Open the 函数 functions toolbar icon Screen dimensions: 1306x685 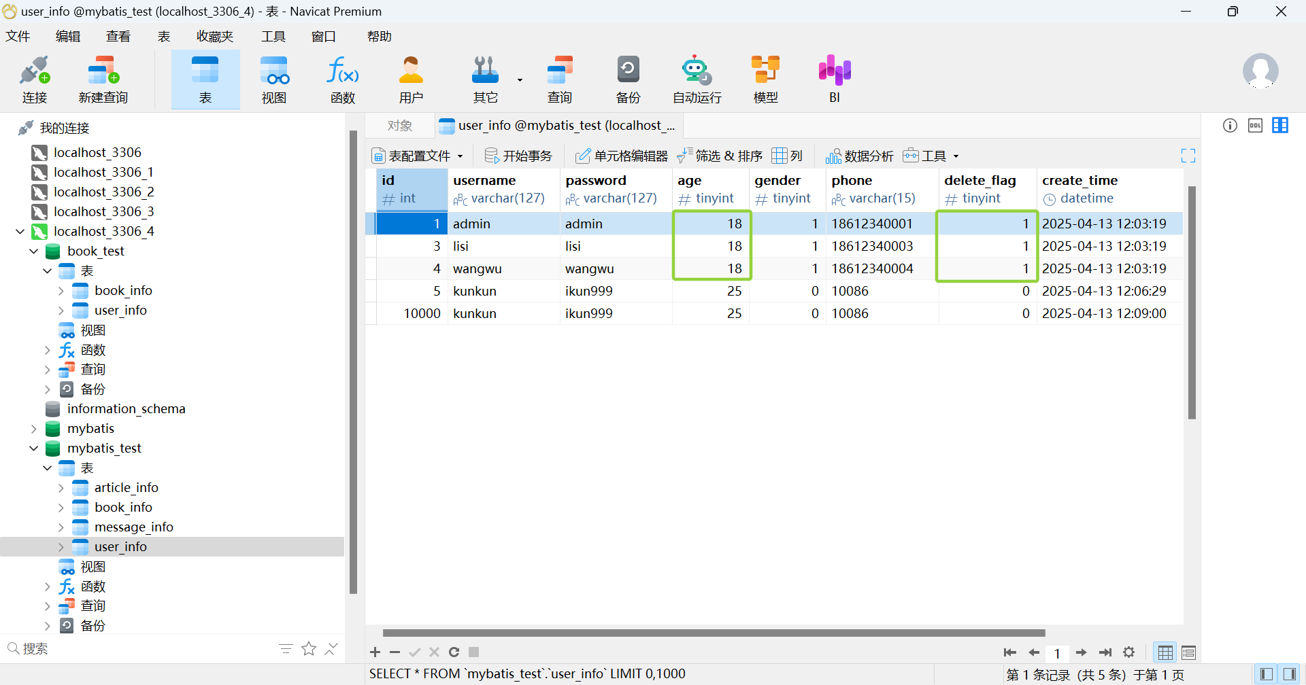coord(343,80)
